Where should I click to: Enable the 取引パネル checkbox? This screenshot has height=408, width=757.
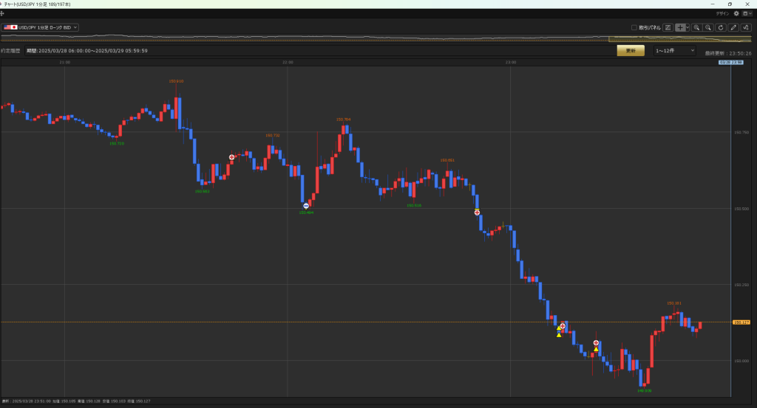click(634, 27)
